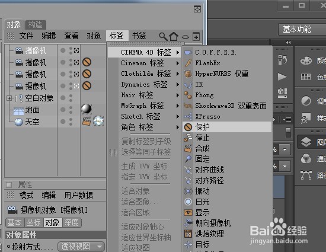This screenshot has width=326, height=252.
Task: Choose the IK tag
Action: click(x=227, y=84)
